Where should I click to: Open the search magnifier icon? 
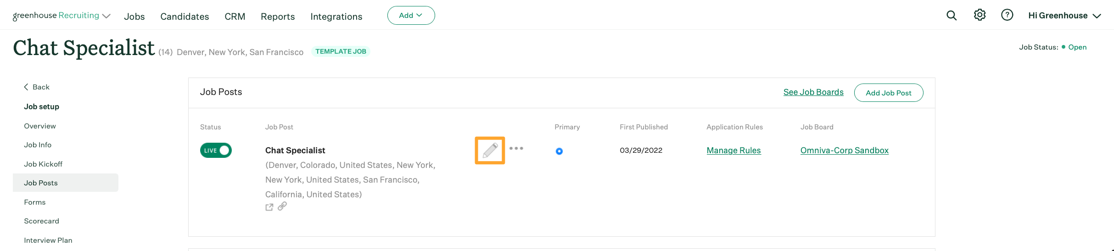(952, 16)
